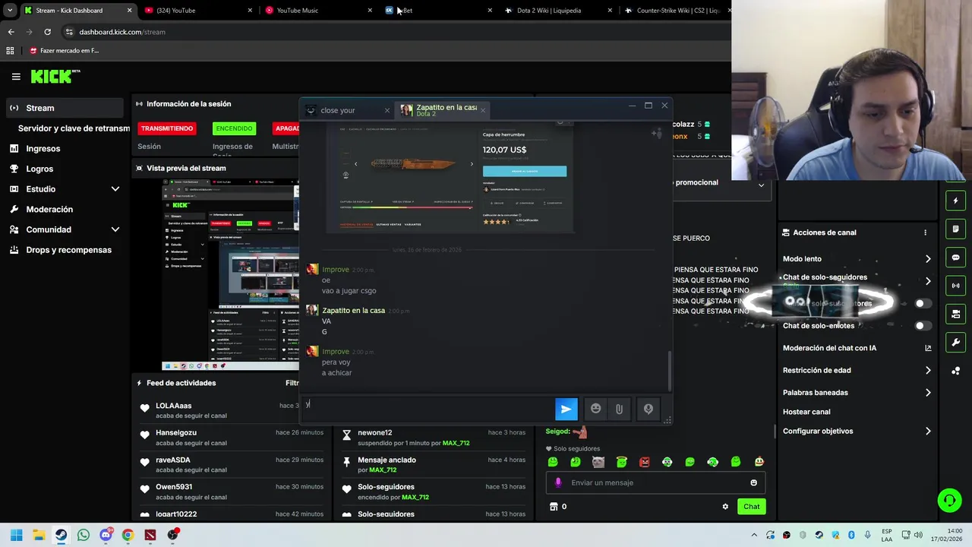Click the green Chat send button
Screen dimensions: 972x547
tap(751, 507)
